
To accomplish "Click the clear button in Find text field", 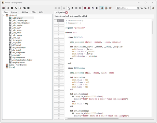I will (138, 8).
